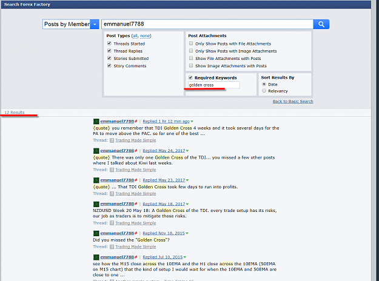This screenshot has height=281, width=379.
Task: Click emmanuel7788 username on the May 24, 2017 post
Action: tap(117, 151)
